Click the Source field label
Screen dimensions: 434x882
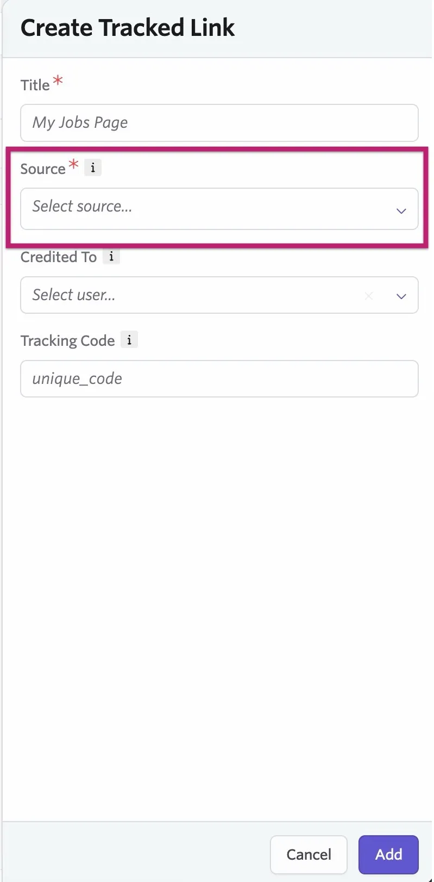click(x=43, y=169)
